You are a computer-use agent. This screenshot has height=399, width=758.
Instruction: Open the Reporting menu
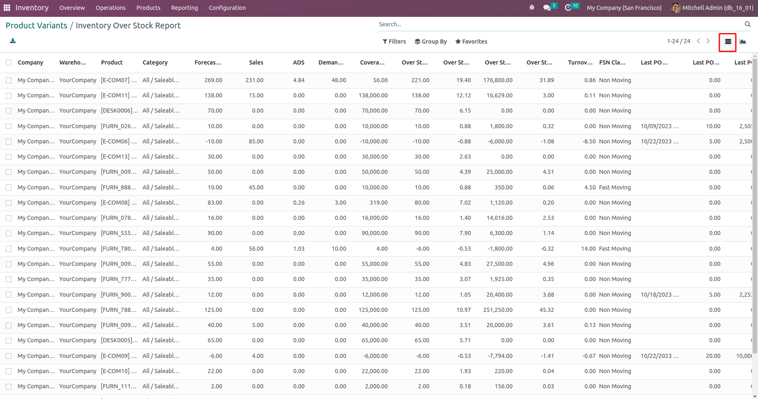184,8
